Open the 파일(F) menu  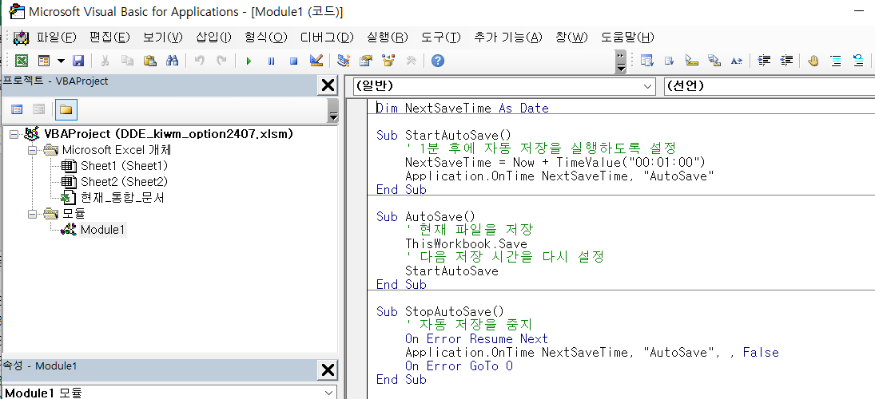coord(57,38)
